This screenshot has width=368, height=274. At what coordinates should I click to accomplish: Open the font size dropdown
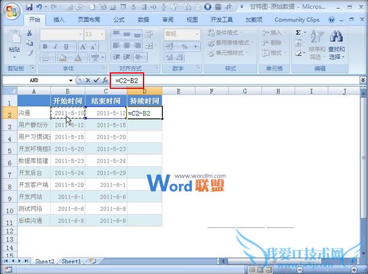pyautogui.click(x=102, y=34)
